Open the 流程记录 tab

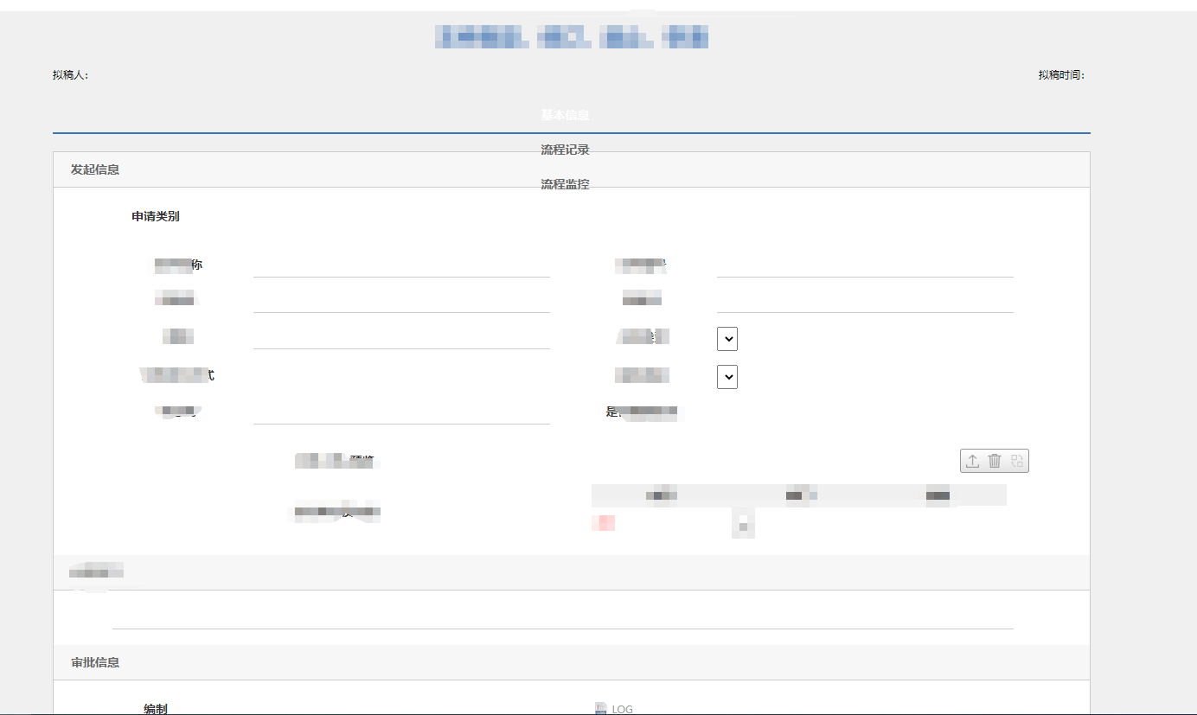pos(566,150)
